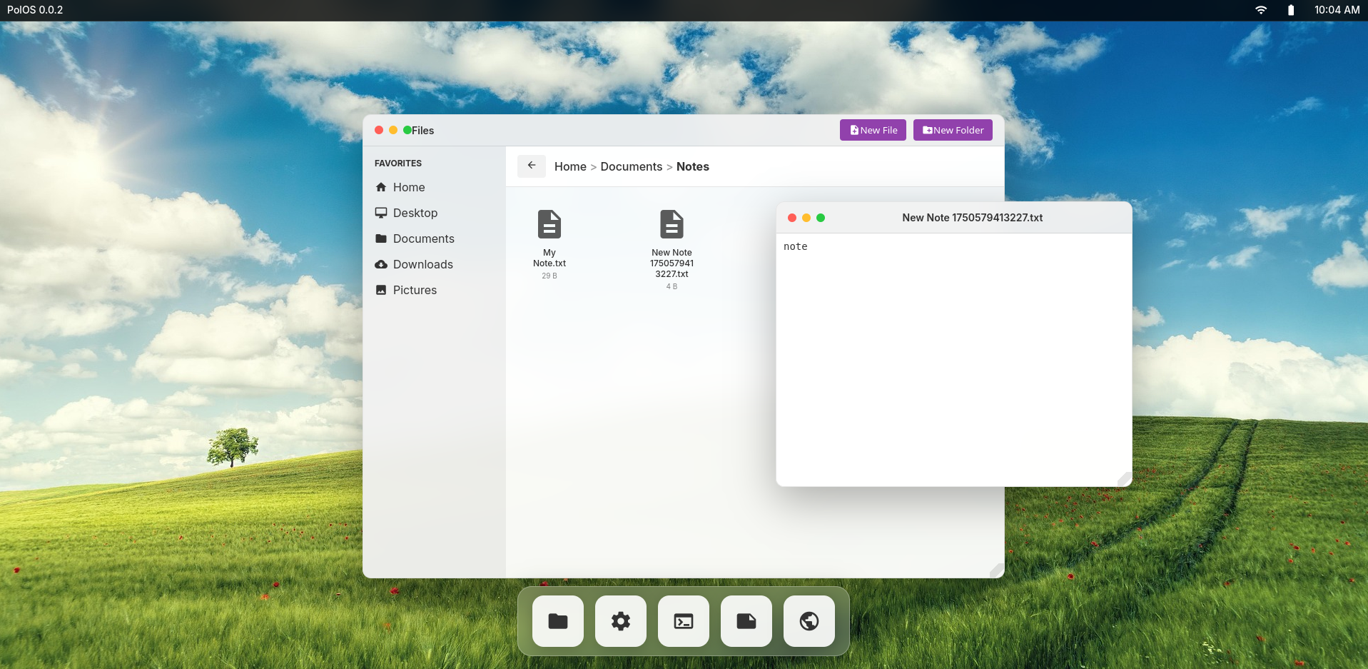
Task: Click the 10:04 AM clock
Action: point(1337,10)
